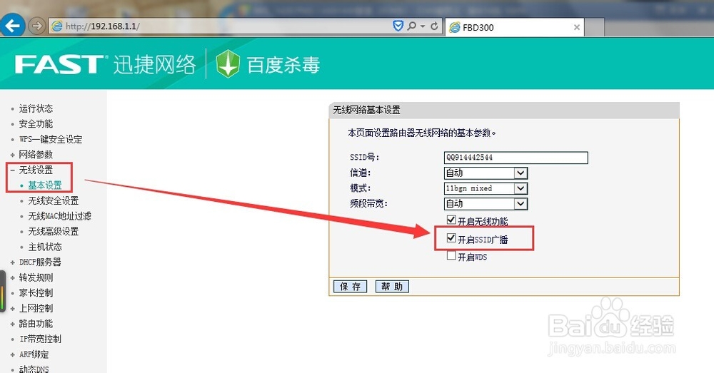The height and width of the screenshot is (373, 714).
Task: Expand the ARP绑定 menu
Action: [x=34, y=354]
